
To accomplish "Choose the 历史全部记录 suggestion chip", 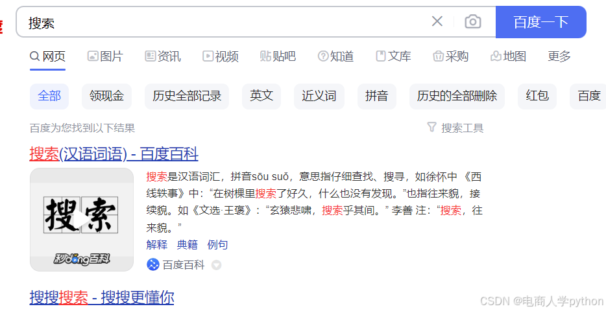I will (187, 96).
